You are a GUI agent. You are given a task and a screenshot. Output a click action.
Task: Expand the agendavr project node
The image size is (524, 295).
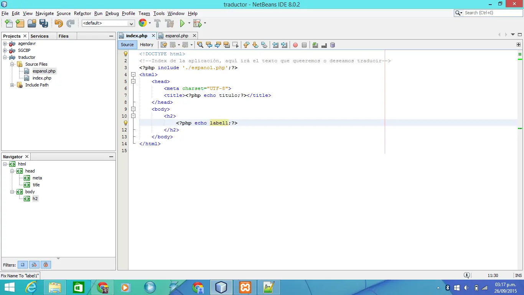click(x=5, y=43)
